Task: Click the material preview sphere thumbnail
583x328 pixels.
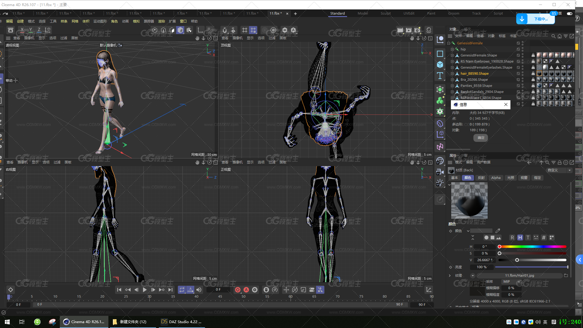Action: point(469,200)
